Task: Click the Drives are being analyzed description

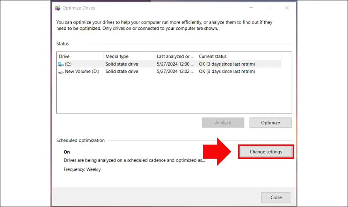Action: [x=134, y=160]
